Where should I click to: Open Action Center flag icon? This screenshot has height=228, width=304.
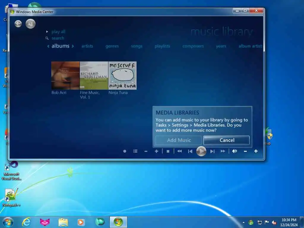[267, 222]
